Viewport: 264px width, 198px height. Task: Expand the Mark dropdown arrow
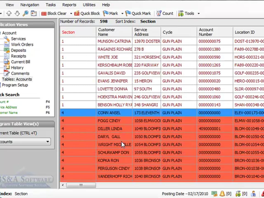click(122, 13)
